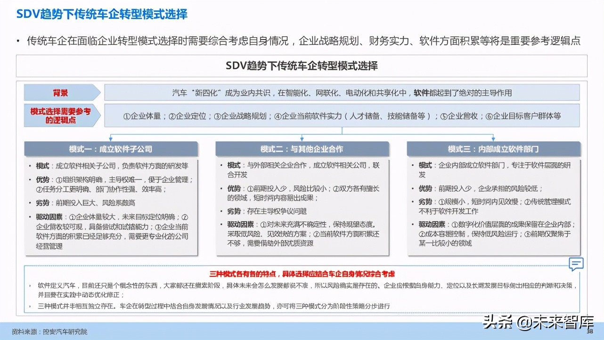
Task: Click the slide page number 38
Action: [x=589, y=332]
